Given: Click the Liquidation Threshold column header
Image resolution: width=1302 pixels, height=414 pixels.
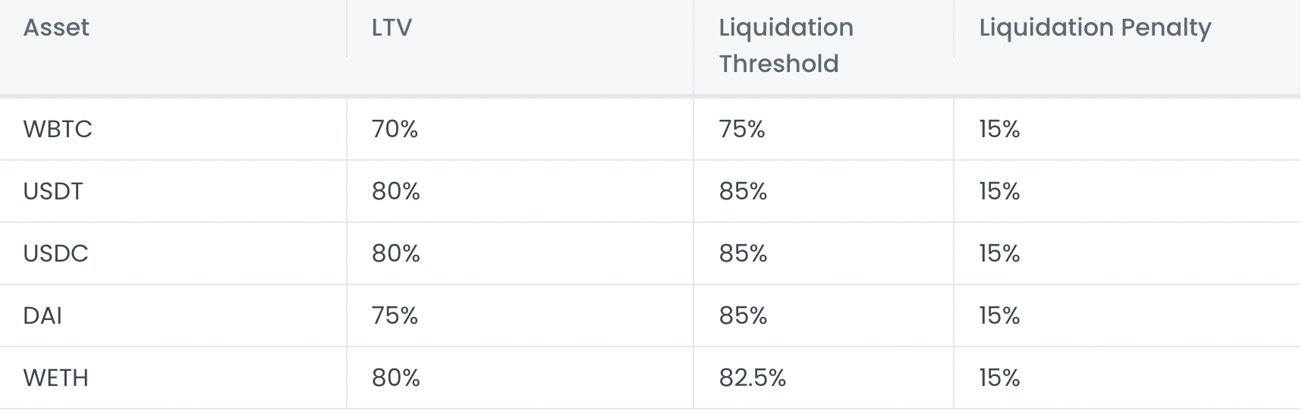Looking at the screenshot, I should point(786,45).
